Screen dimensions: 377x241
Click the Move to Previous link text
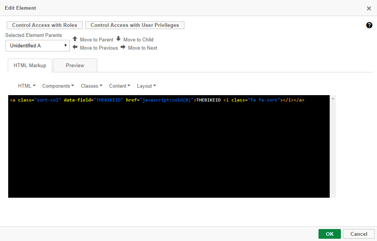click(99, 48)
